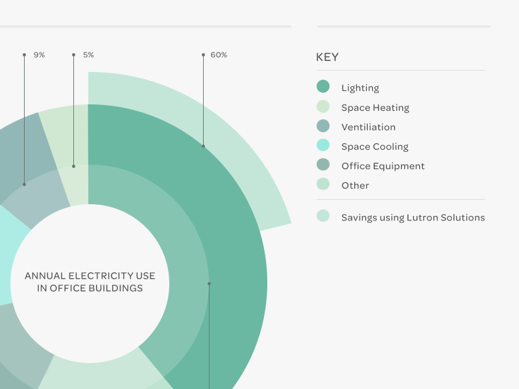Image resolution: width=519 pixels, height=389 pixels.
Task: Select the Space Heating legend label
Action: point(376,108)
